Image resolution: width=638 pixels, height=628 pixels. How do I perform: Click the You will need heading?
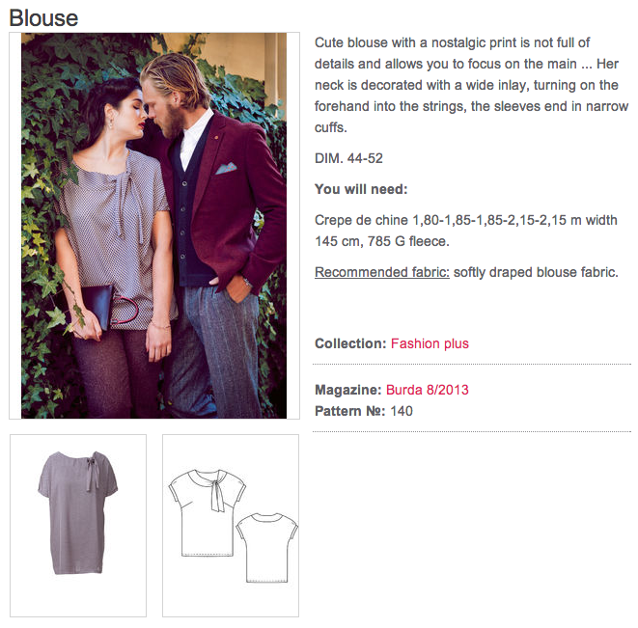361,188
